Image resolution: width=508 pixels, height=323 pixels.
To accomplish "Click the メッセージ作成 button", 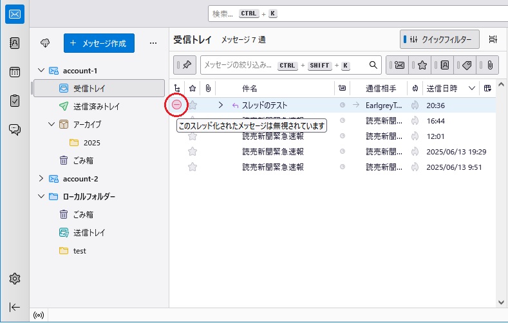I will click(x=99, y=43).
